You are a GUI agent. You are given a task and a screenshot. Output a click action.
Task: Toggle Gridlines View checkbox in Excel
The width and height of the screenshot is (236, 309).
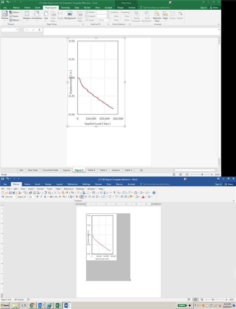point(112,16)
